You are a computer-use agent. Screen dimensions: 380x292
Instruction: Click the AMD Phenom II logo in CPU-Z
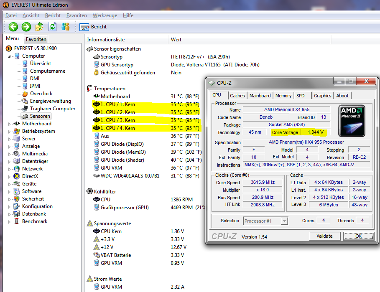(352, 121)
